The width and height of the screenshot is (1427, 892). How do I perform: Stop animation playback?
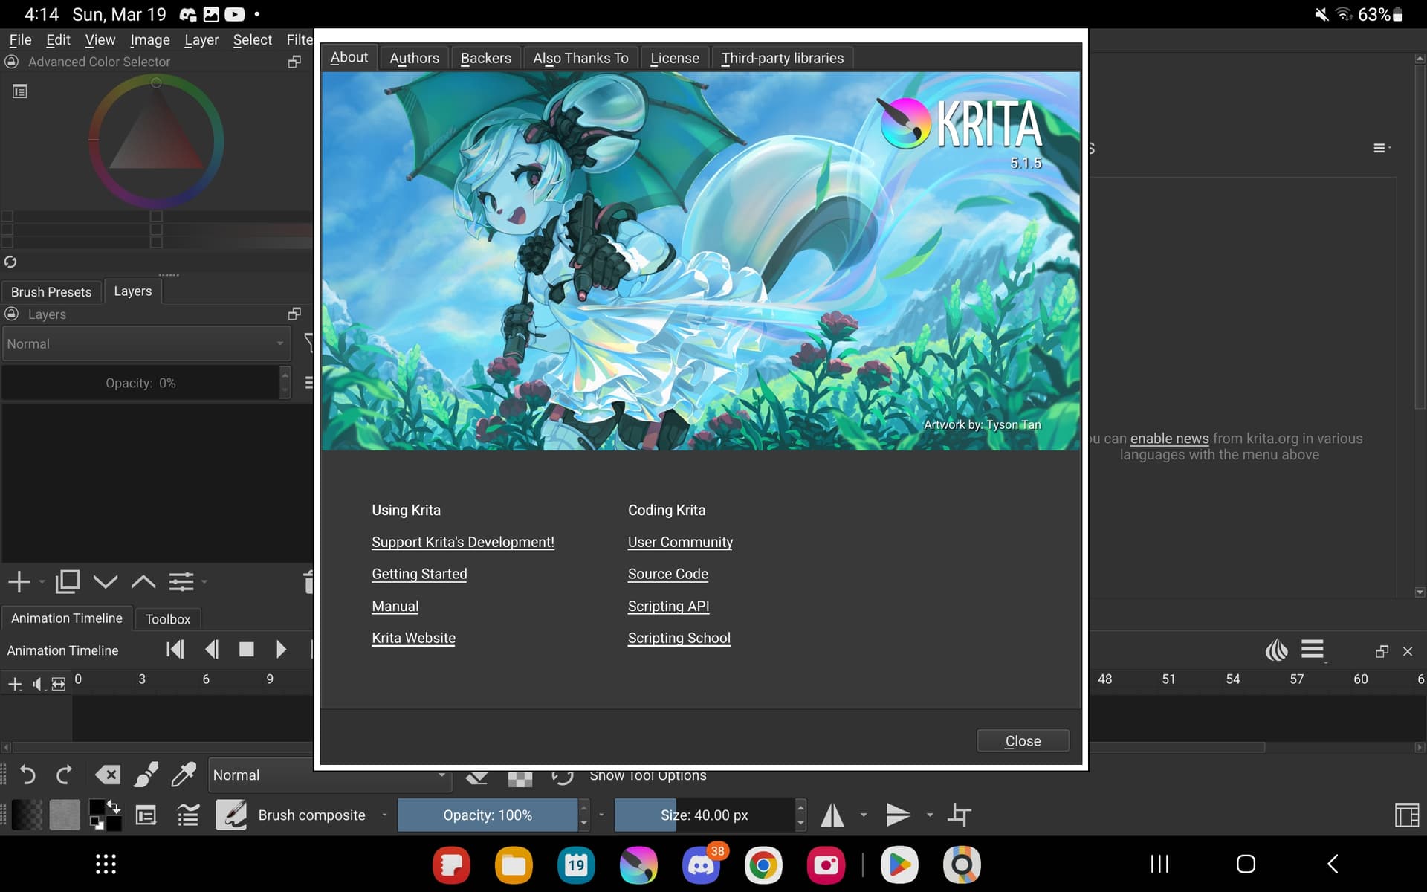pyautogui.click(x=247, y=650)
